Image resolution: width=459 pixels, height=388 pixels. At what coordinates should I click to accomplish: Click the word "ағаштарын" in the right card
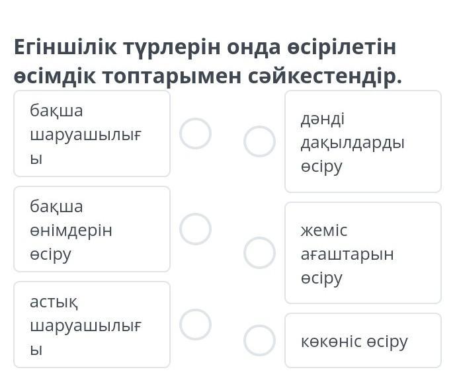347,254
